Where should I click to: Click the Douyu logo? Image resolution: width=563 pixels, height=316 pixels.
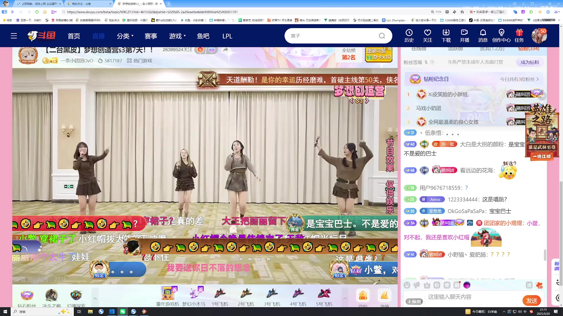click(41, 36)
